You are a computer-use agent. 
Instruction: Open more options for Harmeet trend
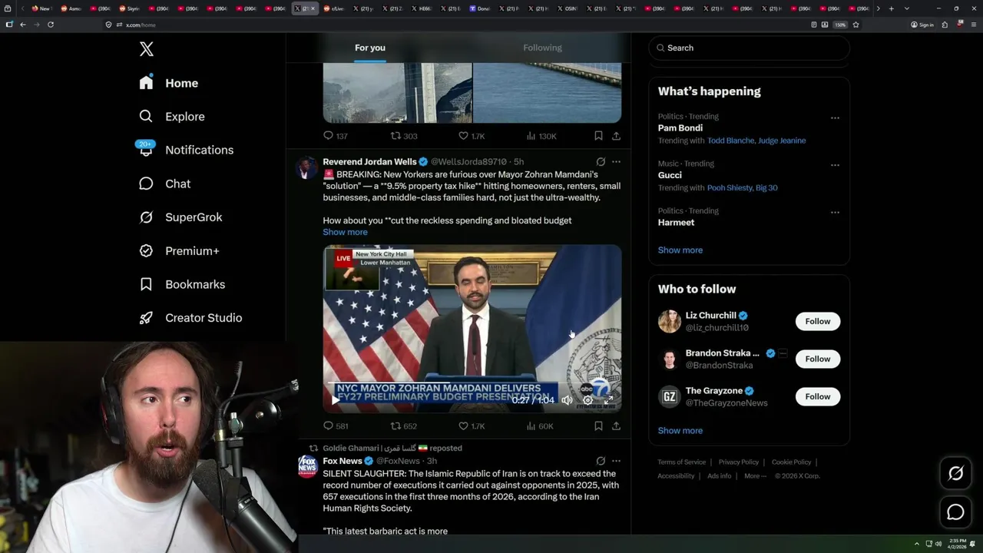point(835,212)
